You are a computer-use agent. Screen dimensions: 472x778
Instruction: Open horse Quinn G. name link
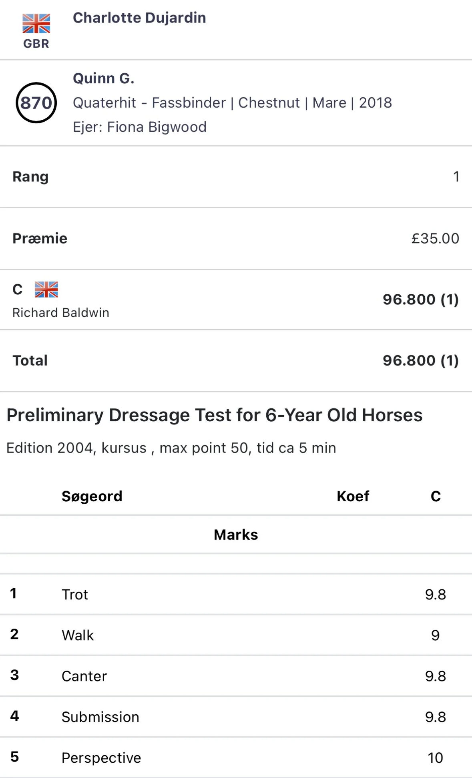click(x=103, y=78)
